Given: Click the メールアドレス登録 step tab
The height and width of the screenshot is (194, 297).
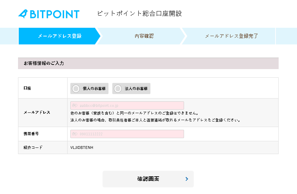Looking at the screenshot, I should (x=59, y=36).
